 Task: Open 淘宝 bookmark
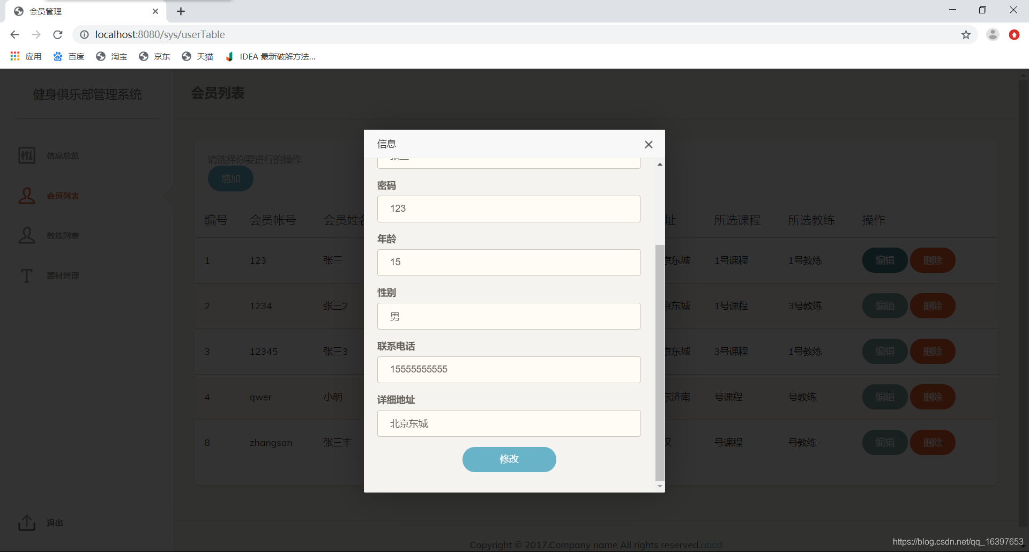tap(111, 57)
